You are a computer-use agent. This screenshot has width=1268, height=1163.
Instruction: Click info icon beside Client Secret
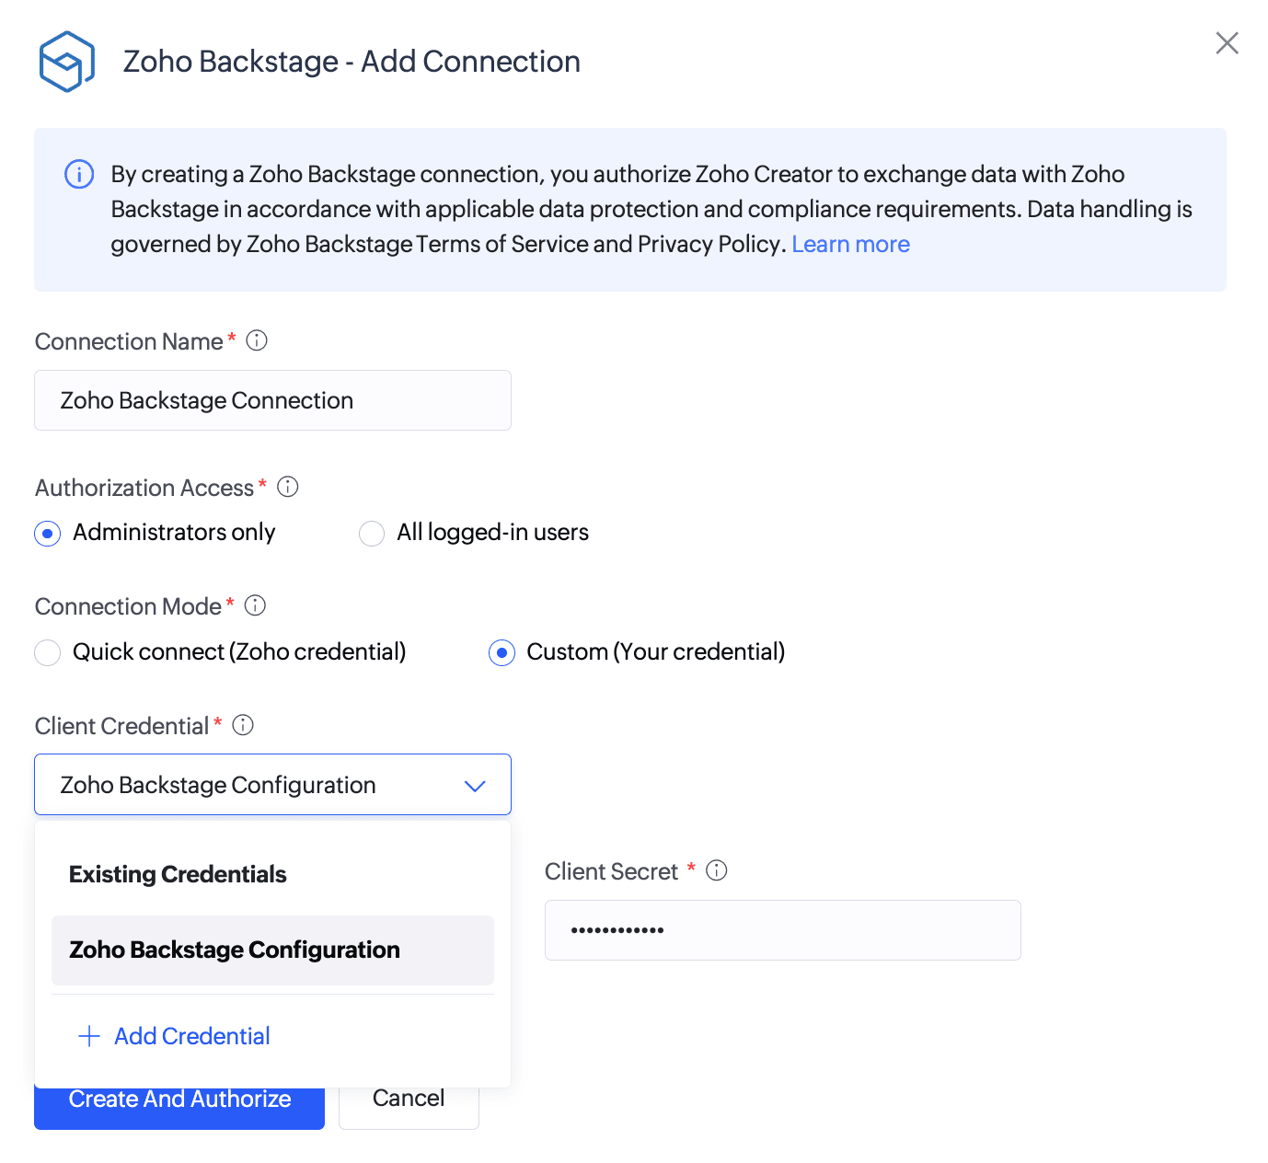[x=717, y=870]
